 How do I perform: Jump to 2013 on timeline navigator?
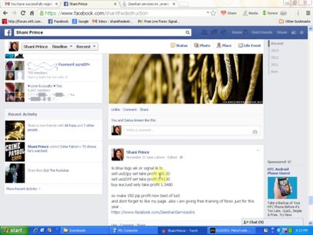[x=275, y=50]
